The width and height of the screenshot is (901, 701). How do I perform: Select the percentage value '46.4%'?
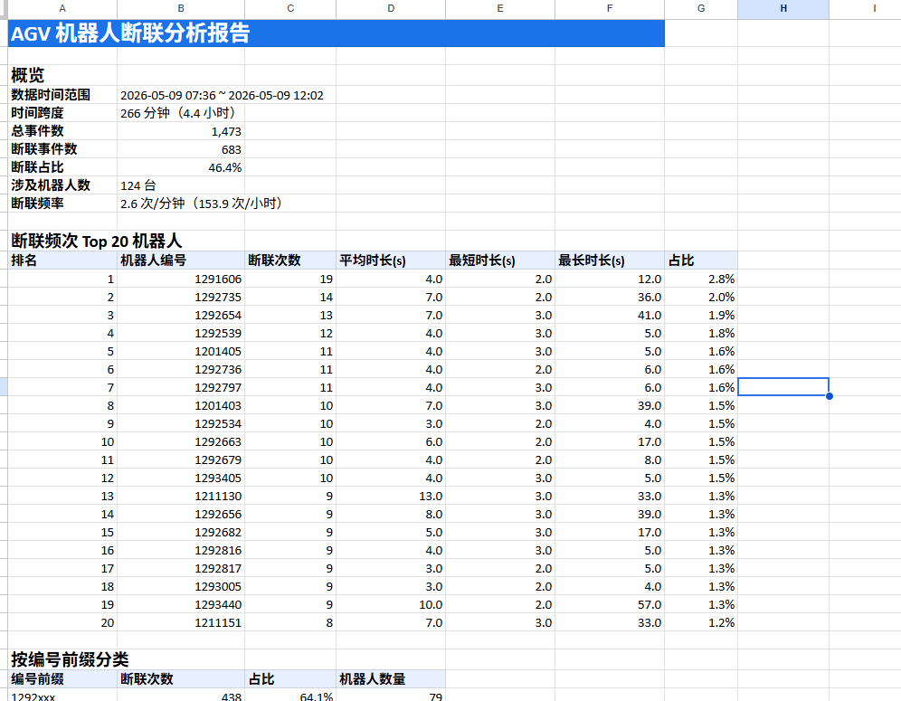click(x=180, y=167)
